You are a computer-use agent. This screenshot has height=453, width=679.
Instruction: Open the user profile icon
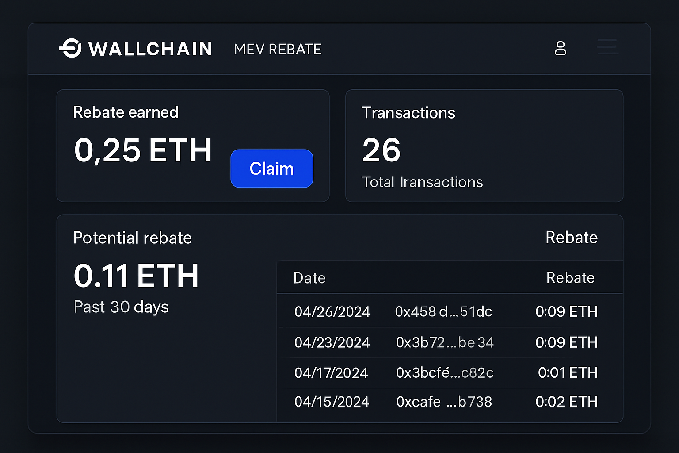click(561, 49)
